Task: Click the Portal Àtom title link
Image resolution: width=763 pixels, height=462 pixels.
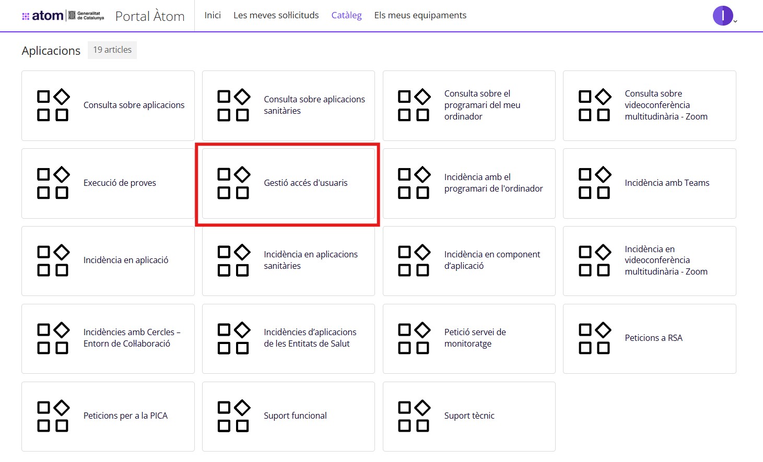Action: (x=150, y=16)
